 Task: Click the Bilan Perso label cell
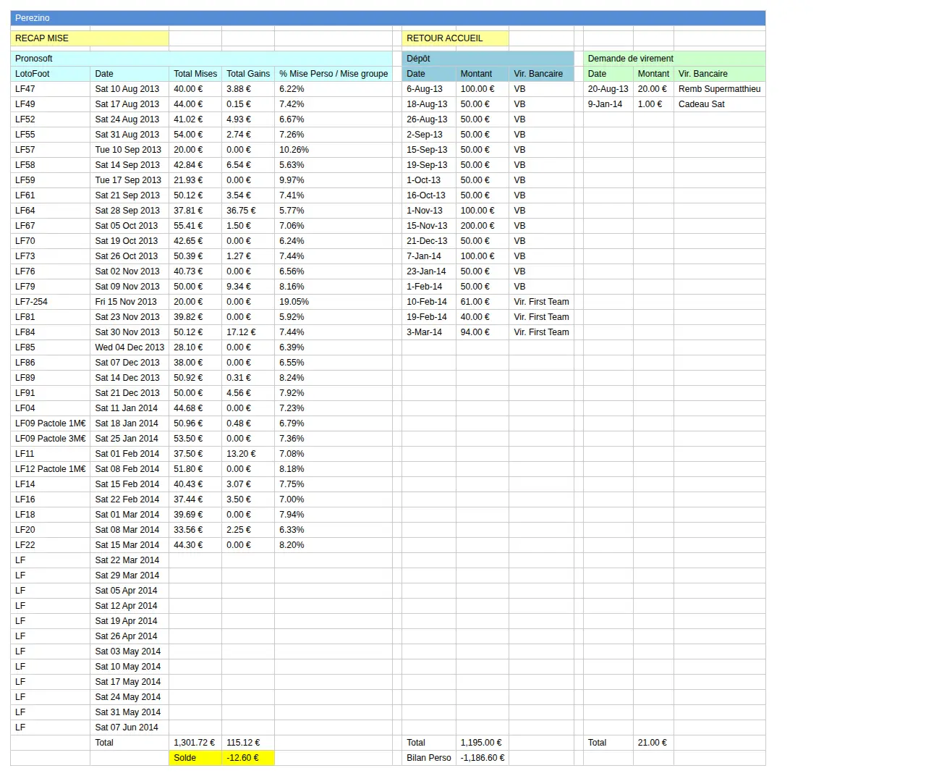coord(429,758)
